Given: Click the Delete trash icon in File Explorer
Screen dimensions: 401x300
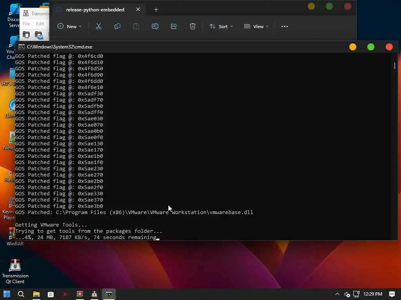Looking at the screenshot, I should click(193, 26).
